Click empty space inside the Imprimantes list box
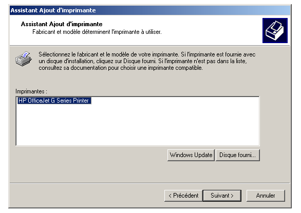Image resolution: width=301 pixels, height=213 pixels. tap(138, 125)
